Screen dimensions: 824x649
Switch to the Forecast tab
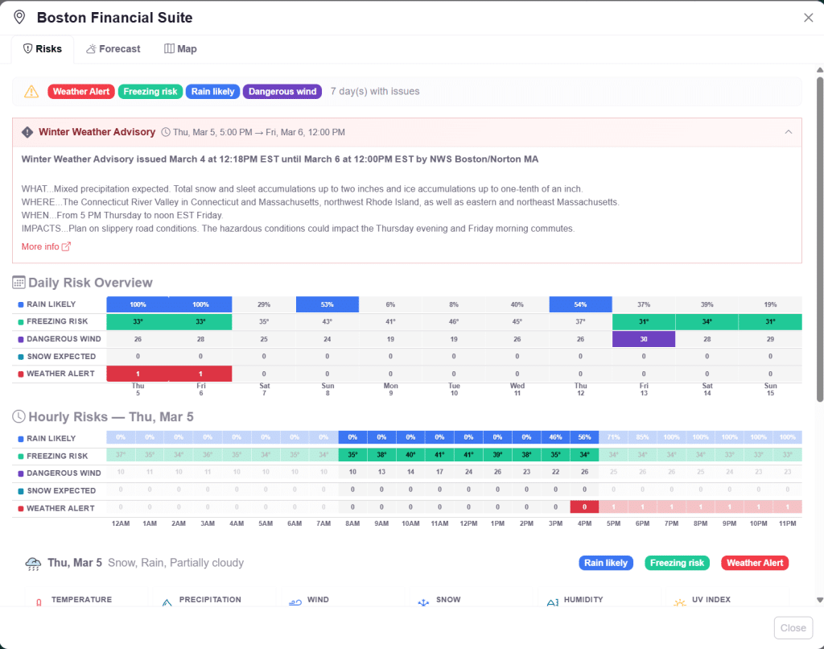113,49
